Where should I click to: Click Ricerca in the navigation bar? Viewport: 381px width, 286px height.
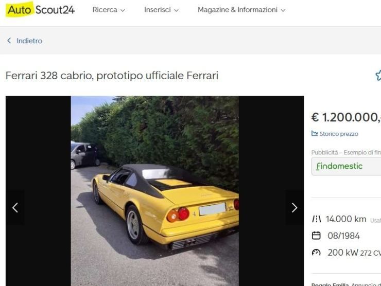tap(105, 10)
